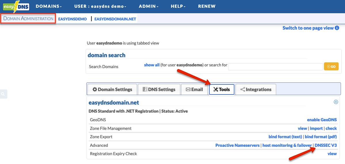345x164 pixels.
Task: Click the orange GO button
Action: [331, 67]
